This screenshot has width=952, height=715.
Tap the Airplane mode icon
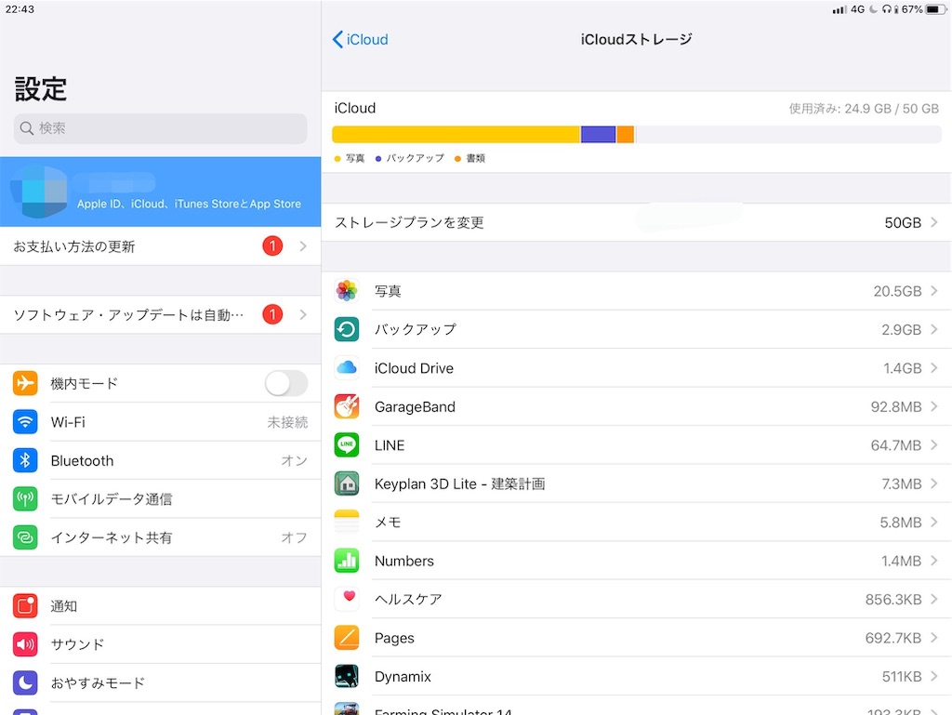pyautogui.click(x=25, y=383)
